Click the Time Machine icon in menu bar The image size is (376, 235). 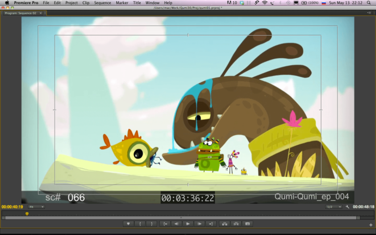[288, 3]
